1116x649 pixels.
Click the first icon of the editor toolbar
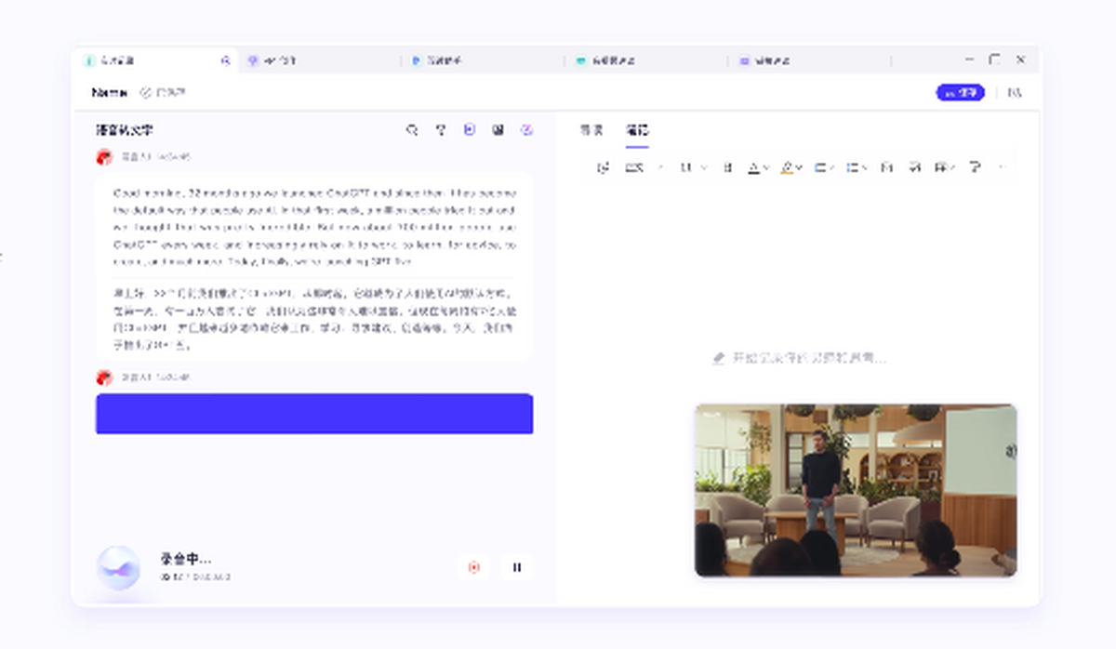[x=603, y=167]
